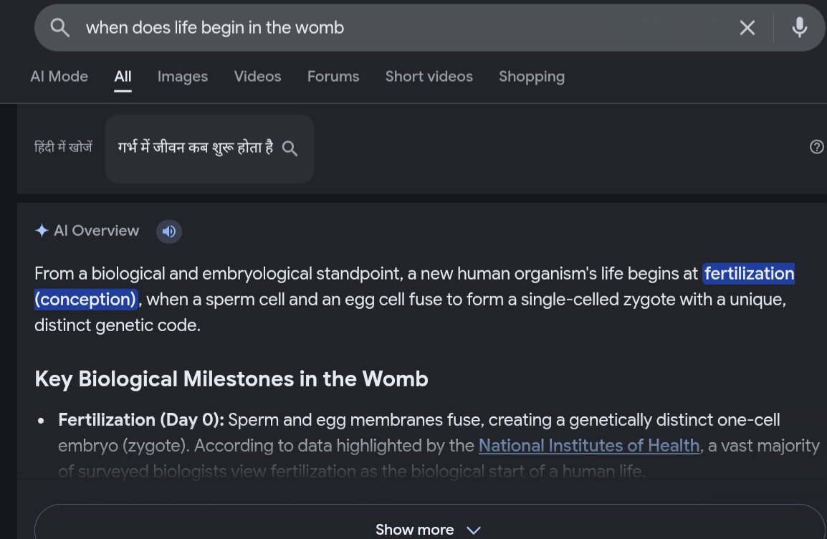Screen dimensions: 827x539
Task: Click the 'Fertilization (Day 0):' bold text
Action: coord(141,420)
